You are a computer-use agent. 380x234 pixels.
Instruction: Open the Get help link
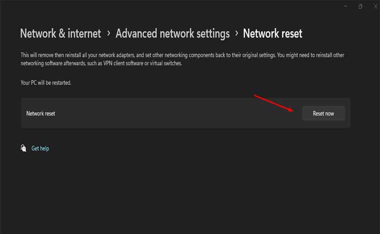pyautogui.click(x=40, y=148)
